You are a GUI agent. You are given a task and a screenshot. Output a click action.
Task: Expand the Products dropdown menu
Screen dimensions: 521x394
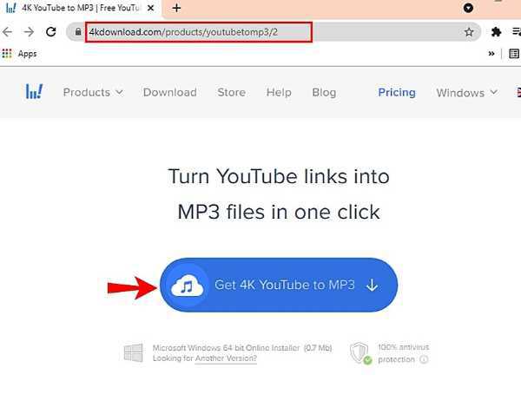[93, 92]
